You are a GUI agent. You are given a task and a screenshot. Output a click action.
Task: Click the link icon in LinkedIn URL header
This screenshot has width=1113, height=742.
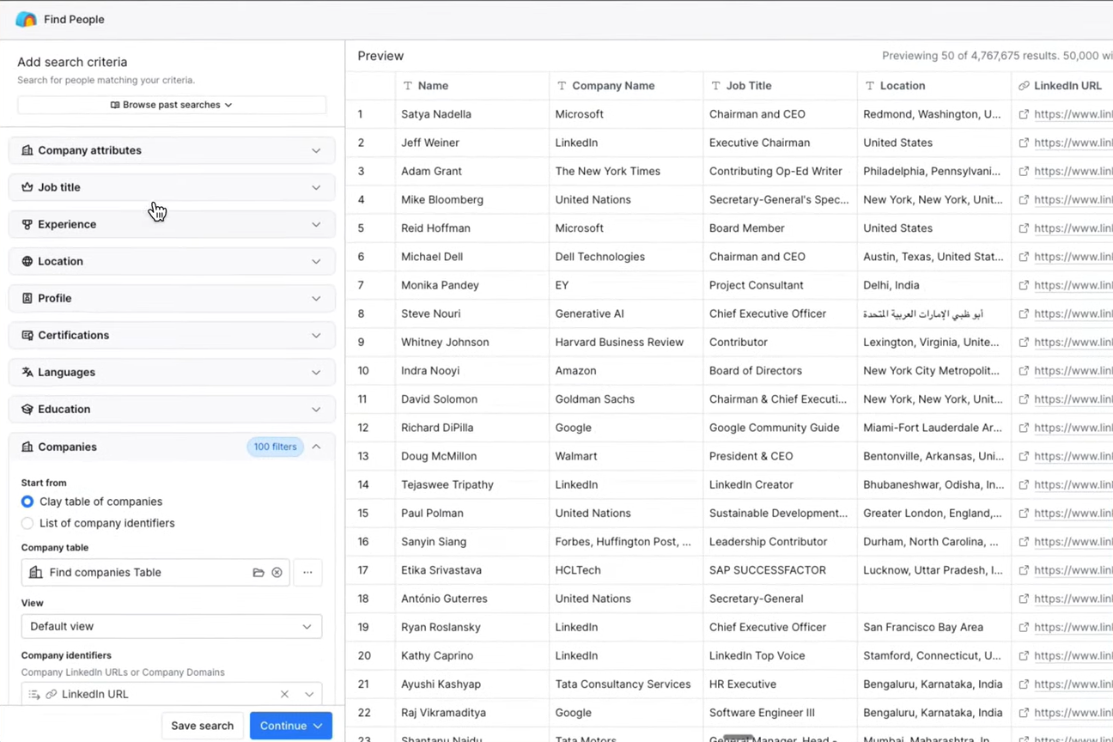click(x=1024, y=86)
